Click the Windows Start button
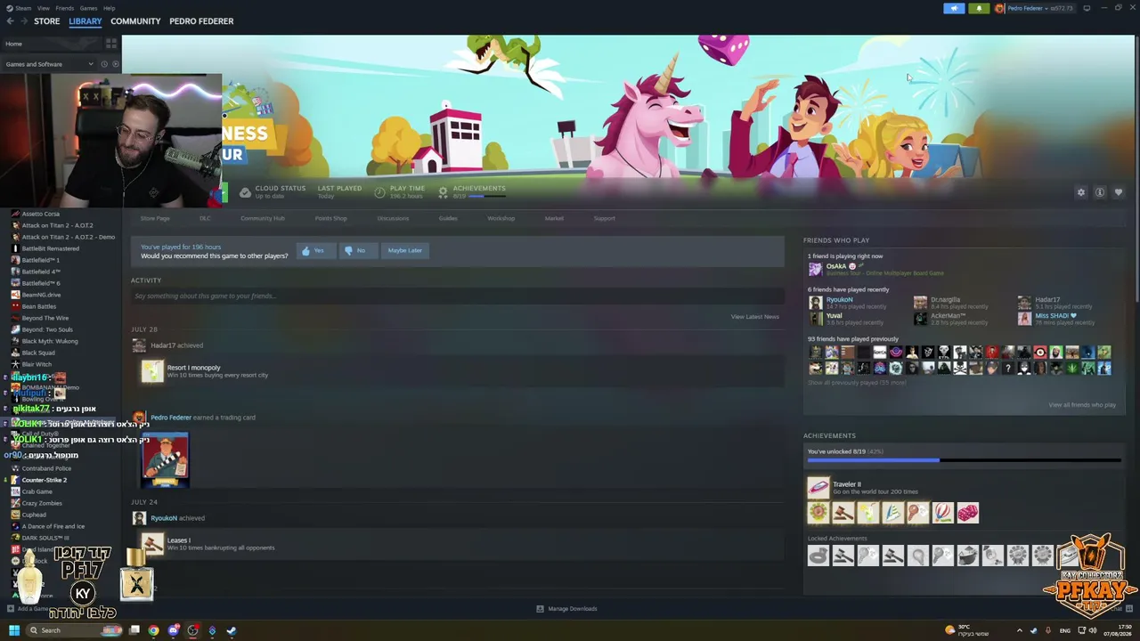This screenshot has width=1140, height=641. pos(13,630)
